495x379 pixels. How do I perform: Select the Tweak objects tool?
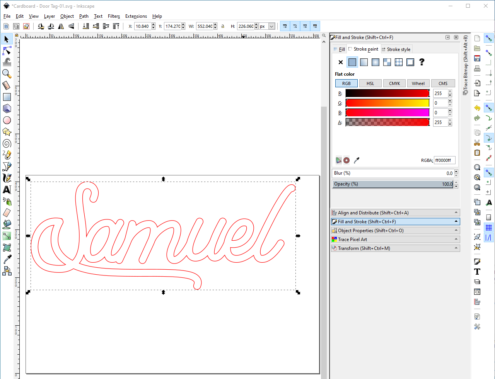coord(7,62)
